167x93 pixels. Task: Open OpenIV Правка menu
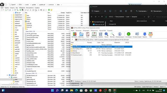pyautogui.click(x=7, y=8)
